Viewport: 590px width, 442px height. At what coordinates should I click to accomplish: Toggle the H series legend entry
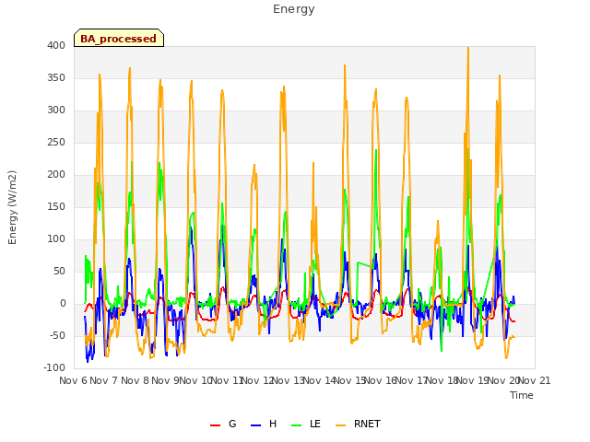(x=264, y=424)
